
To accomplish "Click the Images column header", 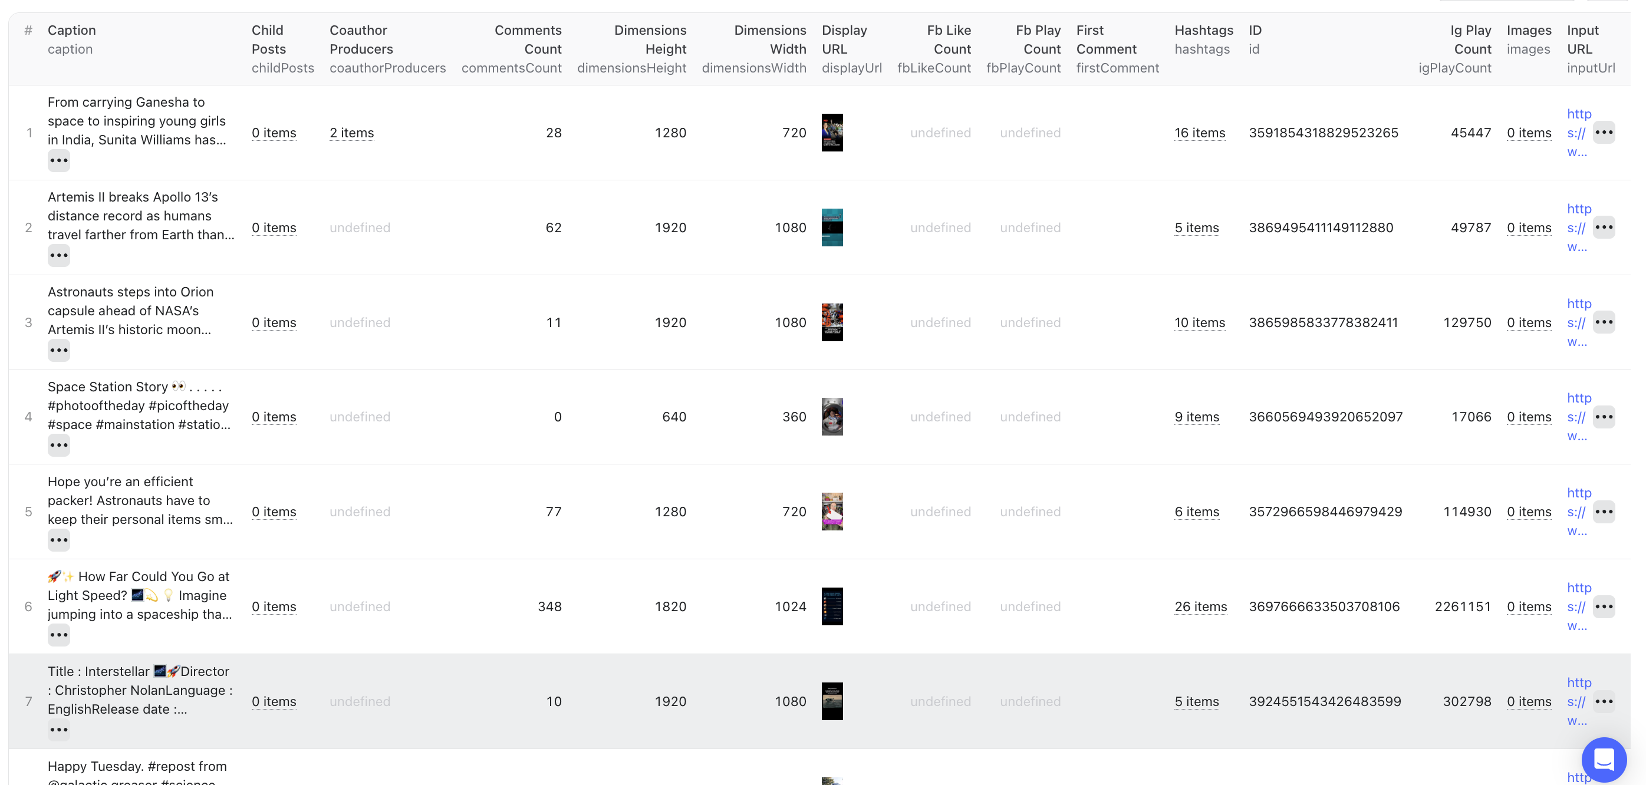I will [x=1529, y=39].
